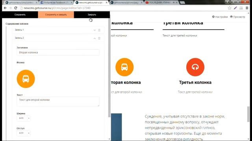
Task: Click Сохранить и закрыть button
Action: click(x=56, y=14)
